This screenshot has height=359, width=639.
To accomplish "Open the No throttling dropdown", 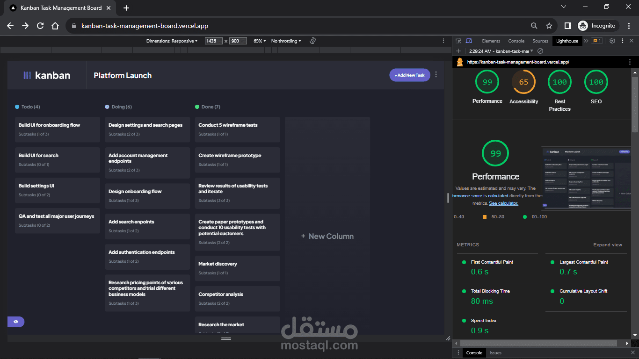I will [286, 41].
